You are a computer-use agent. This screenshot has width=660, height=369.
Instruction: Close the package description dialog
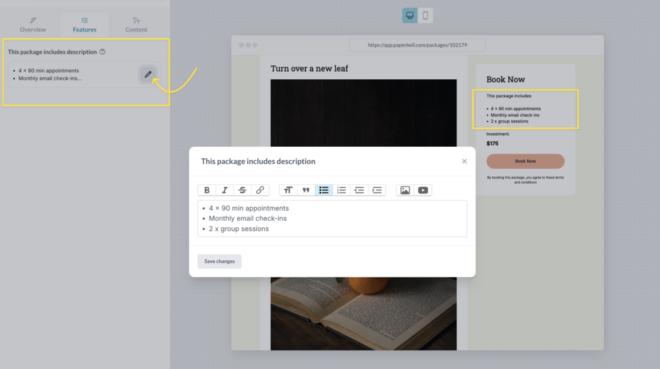[464, 161]
